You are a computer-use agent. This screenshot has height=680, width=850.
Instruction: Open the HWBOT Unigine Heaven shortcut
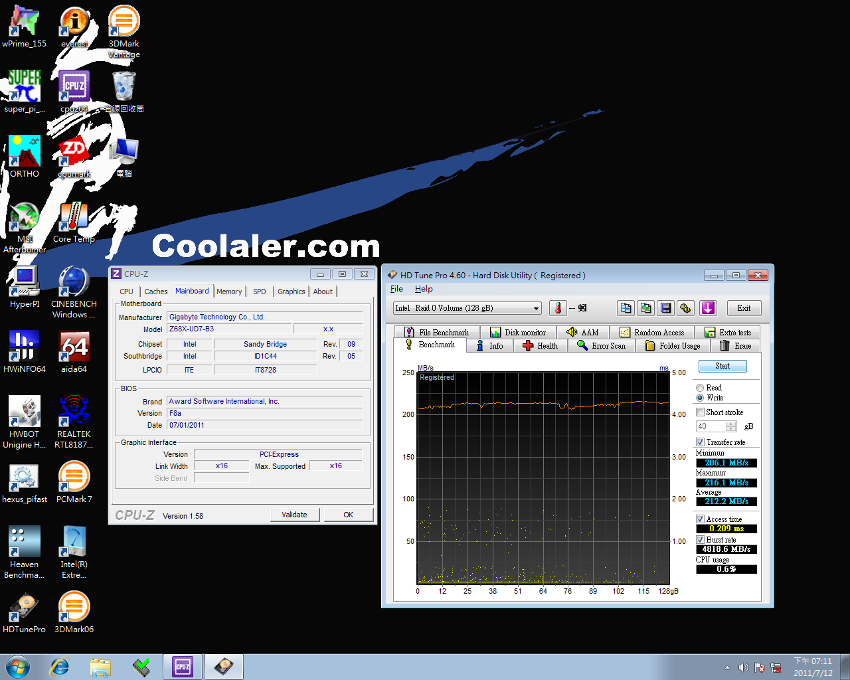tap(25, 422)
